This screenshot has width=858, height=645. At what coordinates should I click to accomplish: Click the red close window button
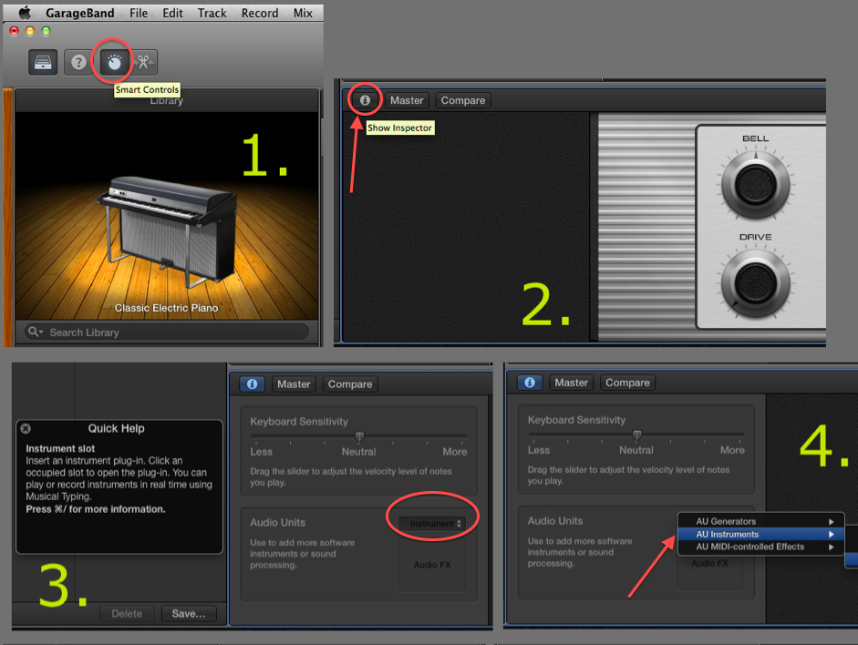15,31
